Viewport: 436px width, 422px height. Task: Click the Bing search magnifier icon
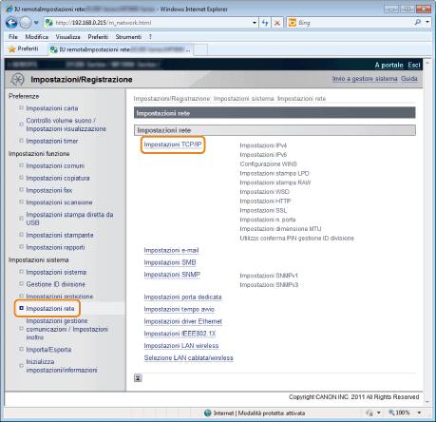(418, 22)
